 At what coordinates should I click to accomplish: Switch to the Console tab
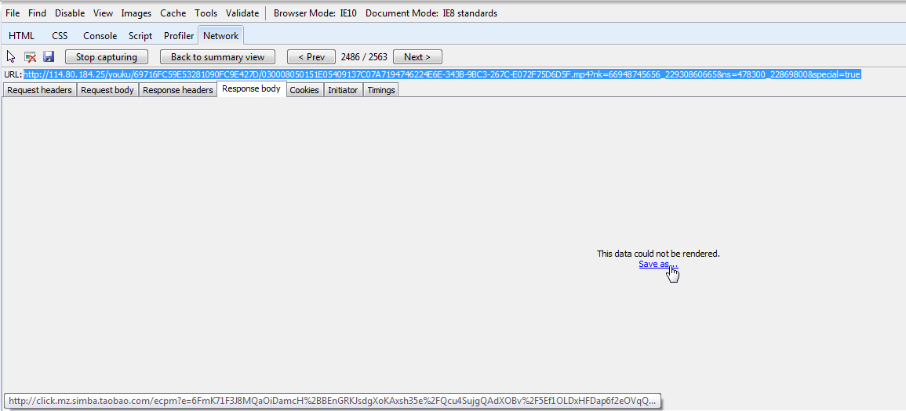tap(100, 36)
